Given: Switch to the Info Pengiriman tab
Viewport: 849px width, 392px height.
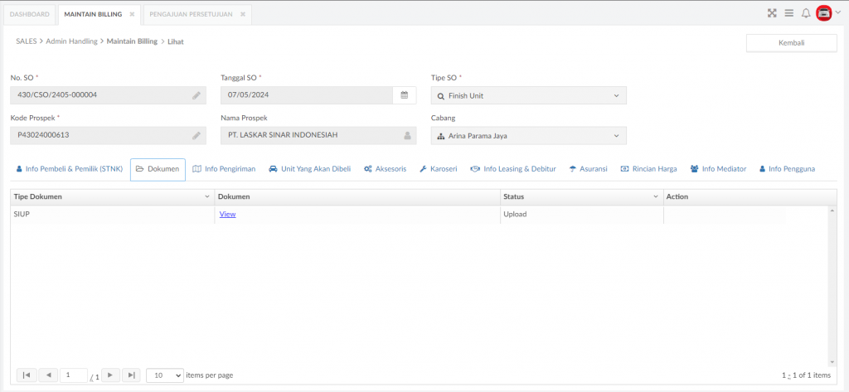Looking at the screenshot, I should pos(224,169).
